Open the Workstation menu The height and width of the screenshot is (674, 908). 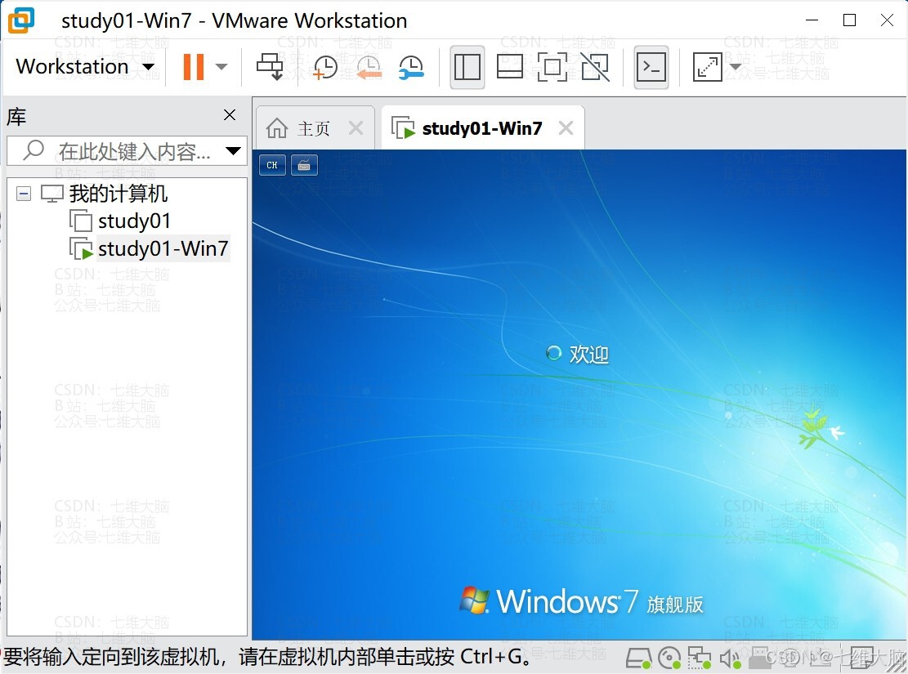[x=84, y=67]
